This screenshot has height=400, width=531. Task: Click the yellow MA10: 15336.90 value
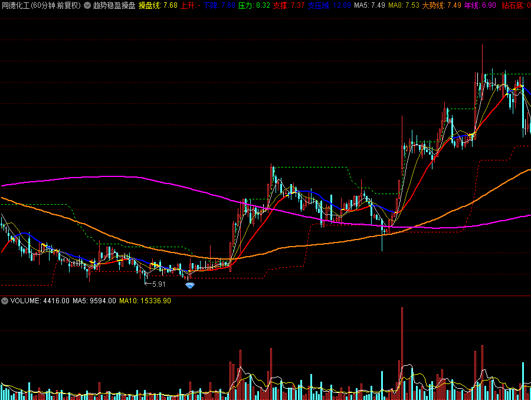click(x=145, y=301)
